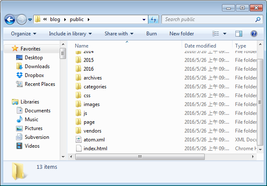Open Dropbox in Favorites
267x186 pixels.
pyautogui.click(x=34, y=75)
